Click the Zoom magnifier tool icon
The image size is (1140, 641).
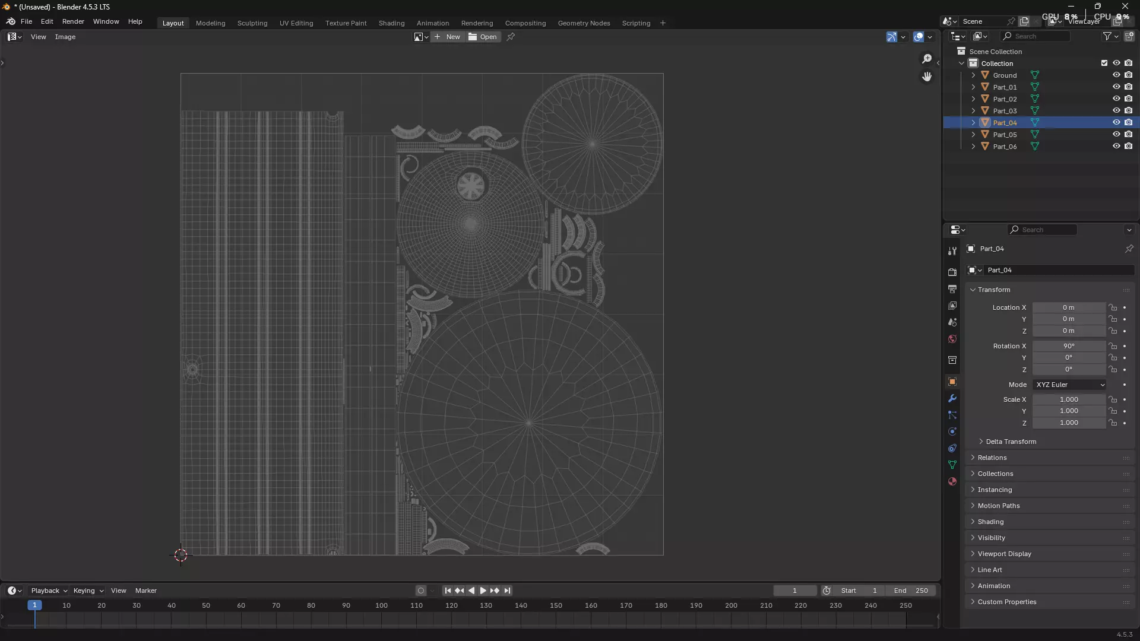[x=927, y=58]
